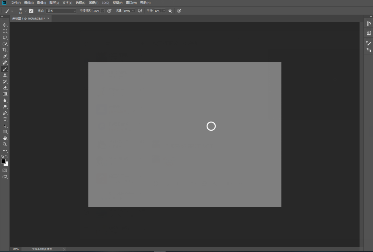373x252 pixels.
Task: Select the Crop tool
Action: [x=5, y=50]
